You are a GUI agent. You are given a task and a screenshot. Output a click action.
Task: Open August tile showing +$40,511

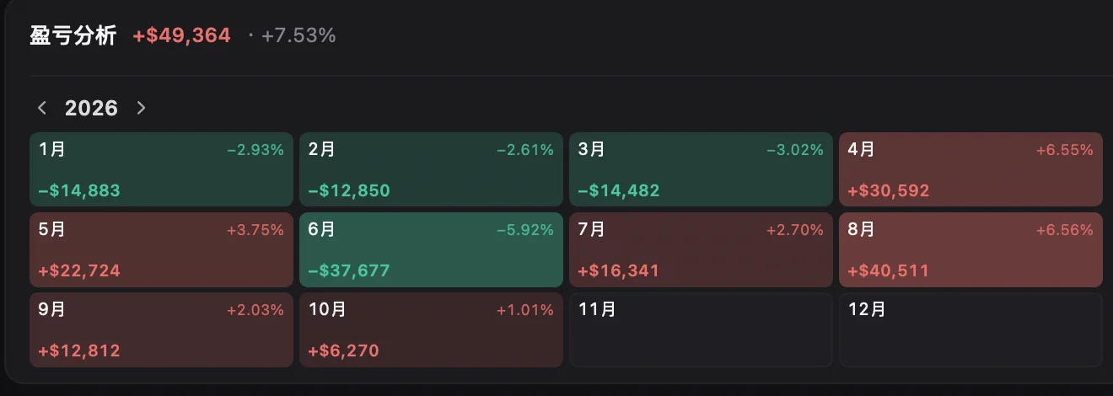[971, 249]
